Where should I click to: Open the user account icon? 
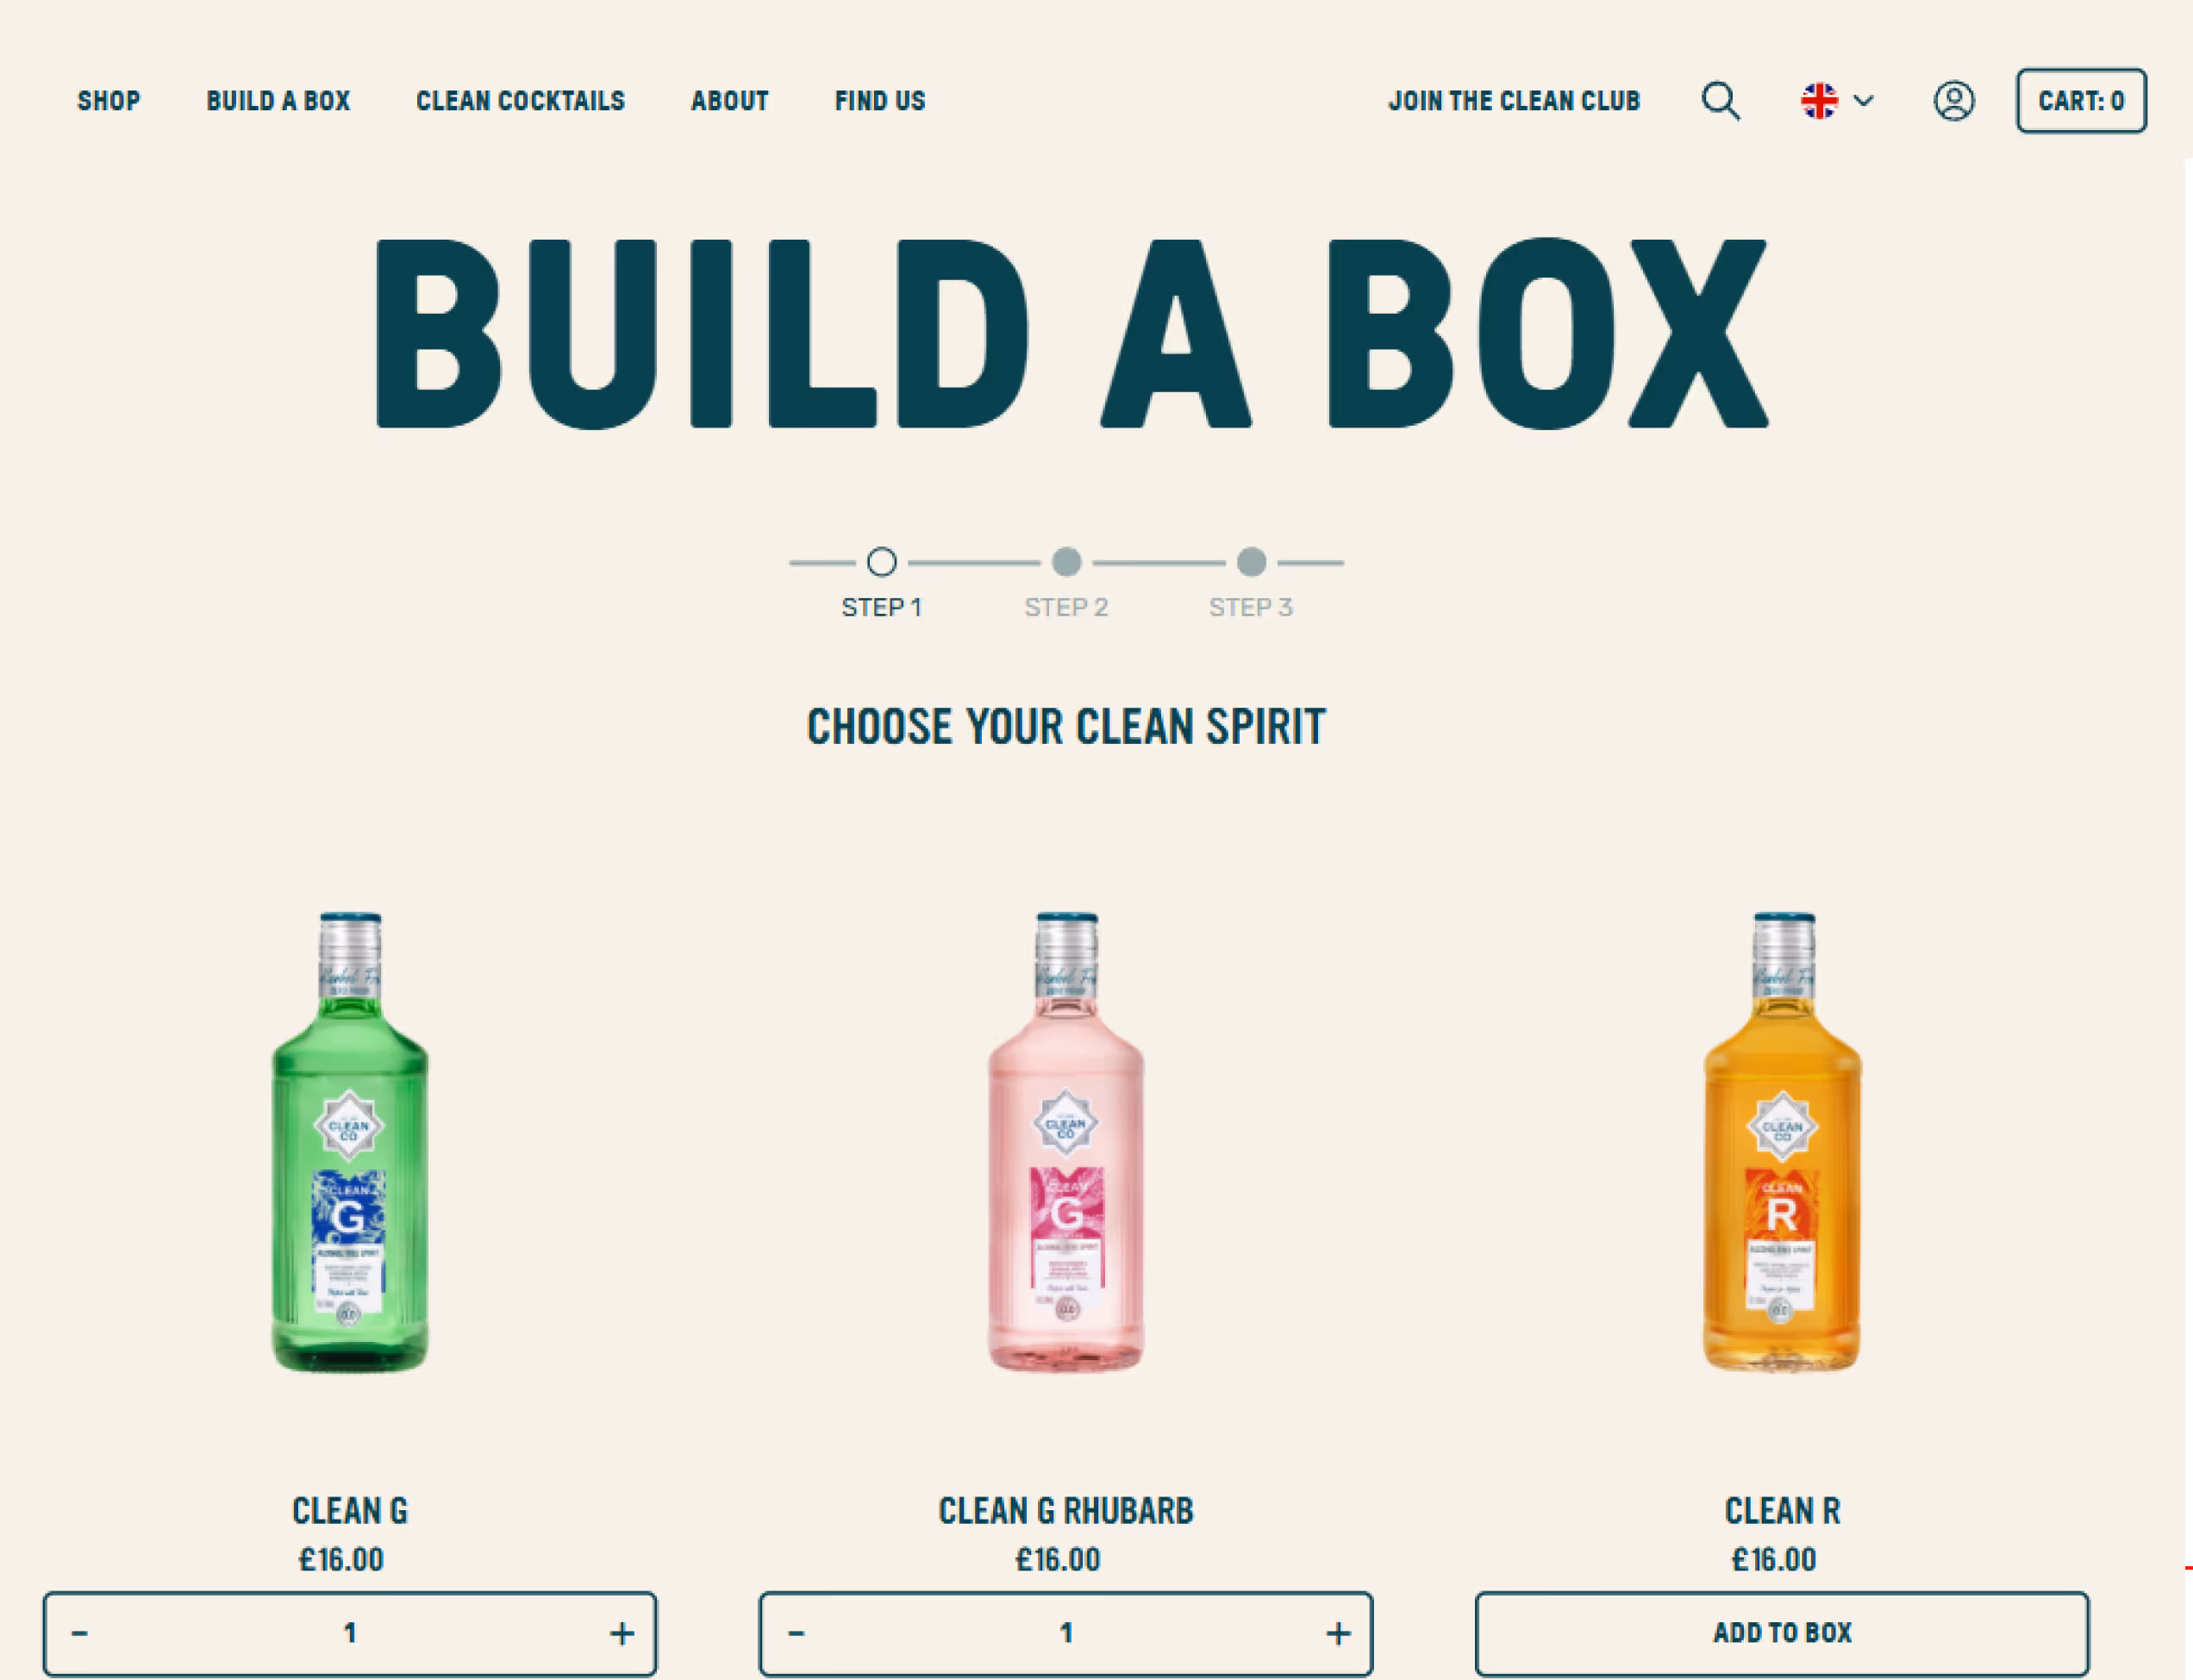click(x=1953, y=101)
